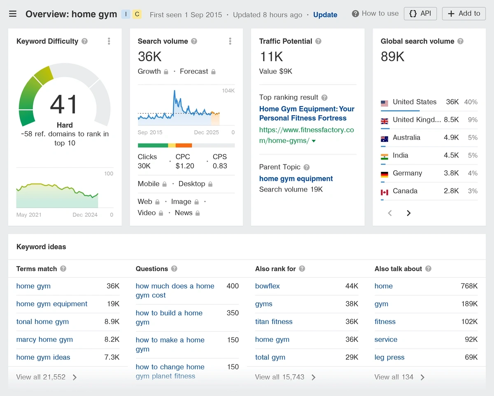Click the Update link in header
The image size is (494, 396).
tap(325, 15)
